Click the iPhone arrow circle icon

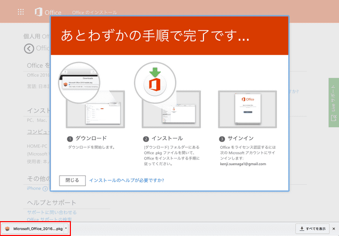pyautogui.click(x=45, y=189)
